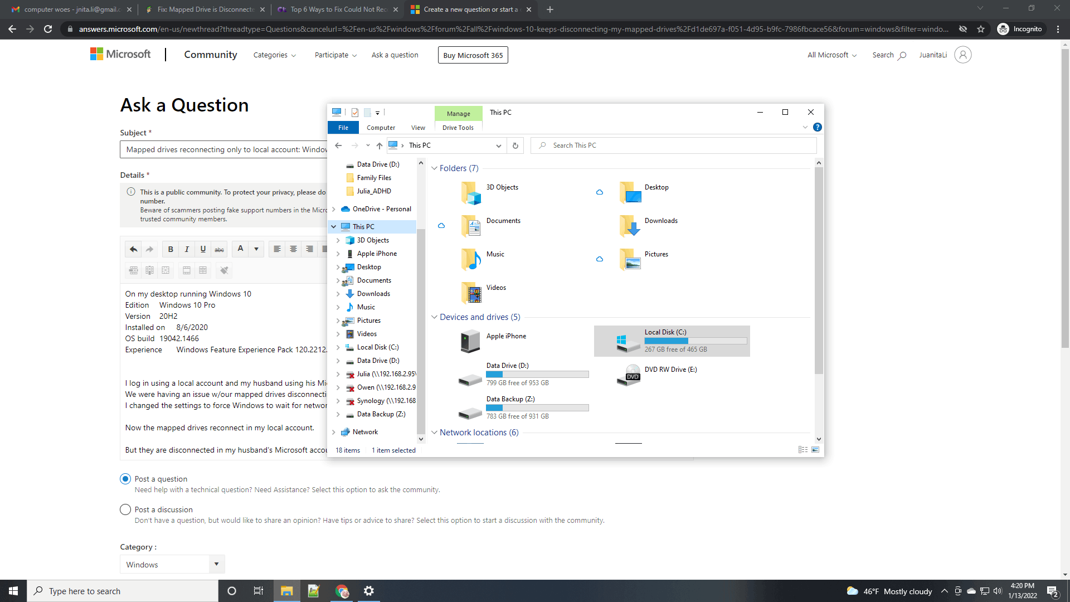Open the Category dropdown showing Windows
Image resolution: width=1070 pixels, height=602 pixels.
(172, 564)
